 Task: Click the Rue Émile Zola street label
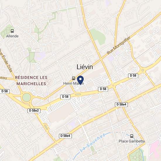coord(6,61)
